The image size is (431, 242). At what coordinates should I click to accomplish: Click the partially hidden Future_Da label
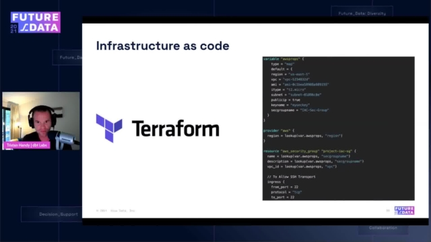click(71, 57)
